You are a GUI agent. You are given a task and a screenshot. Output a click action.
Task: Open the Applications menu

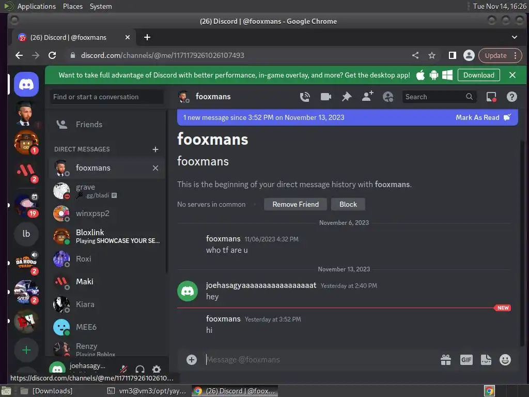point(37,6)
